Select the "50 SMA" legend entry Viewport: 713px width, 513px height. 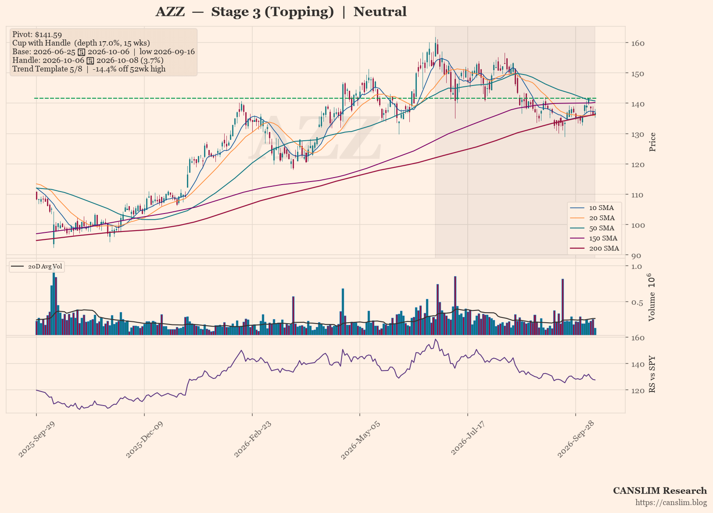pos(595,228)
